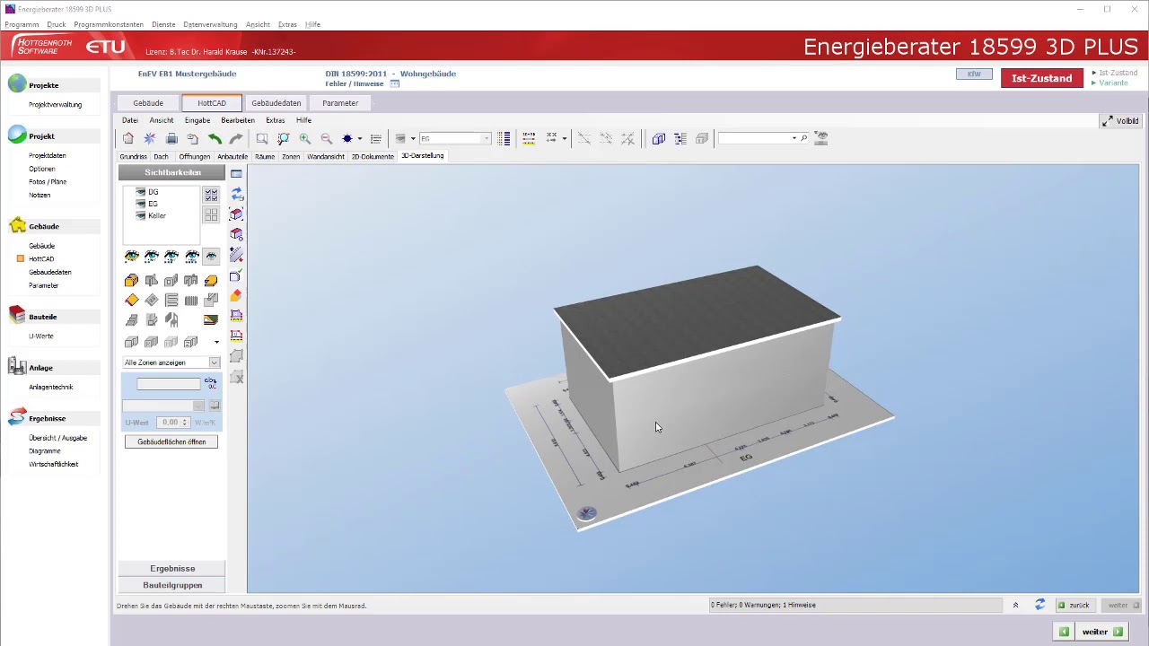Viewport: 1149px width, 646px height.
Task: Click the Gebäudeflächen öffnen button
Action: [x=171, y=441]
